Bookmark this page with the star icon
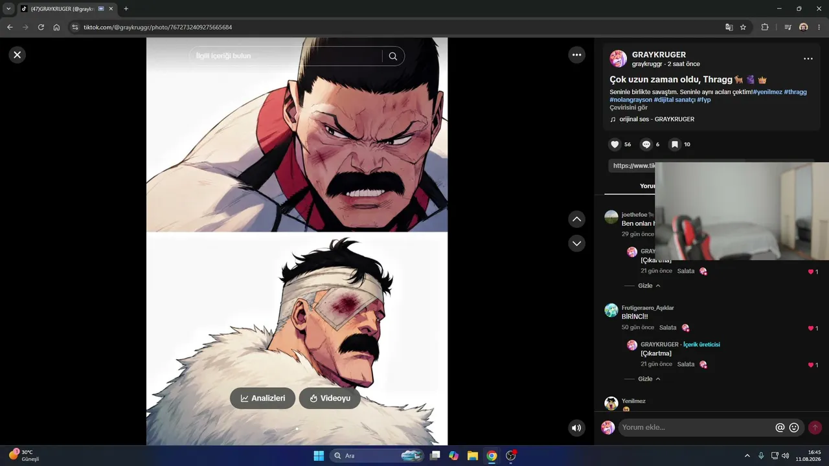 [x=743, y=27]
